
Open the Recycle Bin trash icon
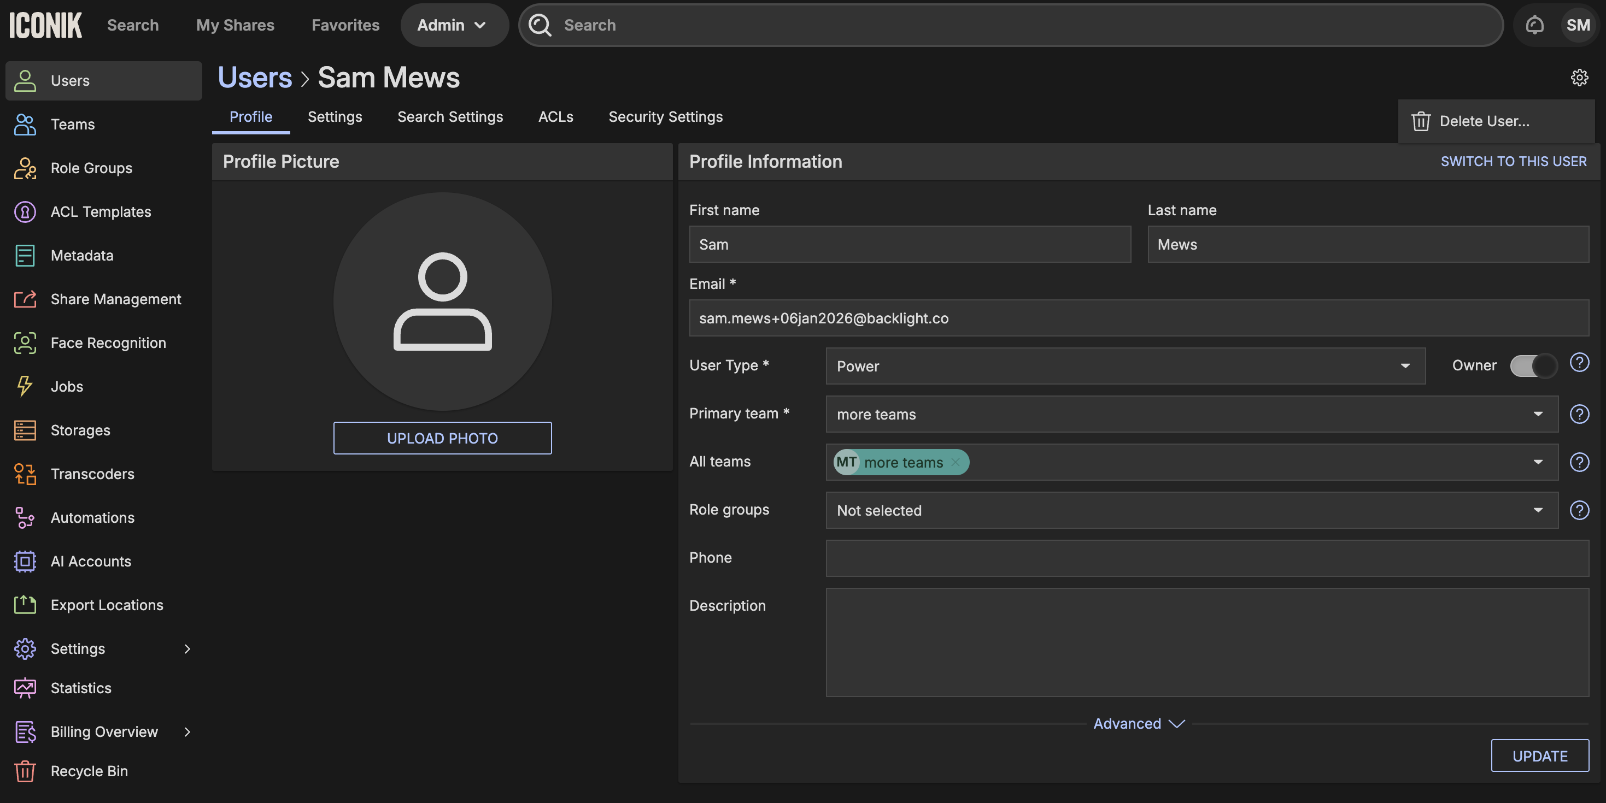[x=25, y=771]
